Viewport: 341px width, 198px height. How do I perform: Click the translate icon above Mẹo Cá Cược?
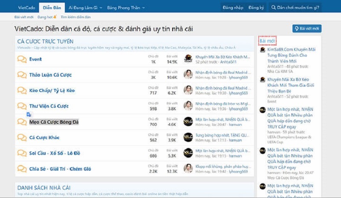pyautogui.click(x=29, y=114)
